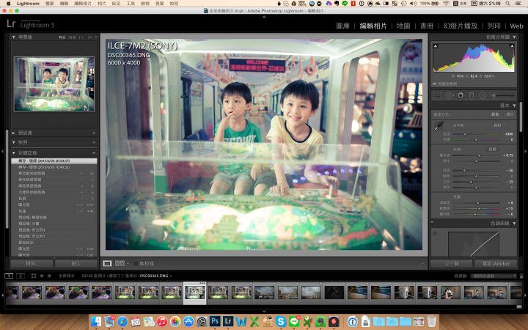The width and height of the screenshot is (528, 330).
Task: Pick the White Balance eyedropper tool
Action: [438, 126]
